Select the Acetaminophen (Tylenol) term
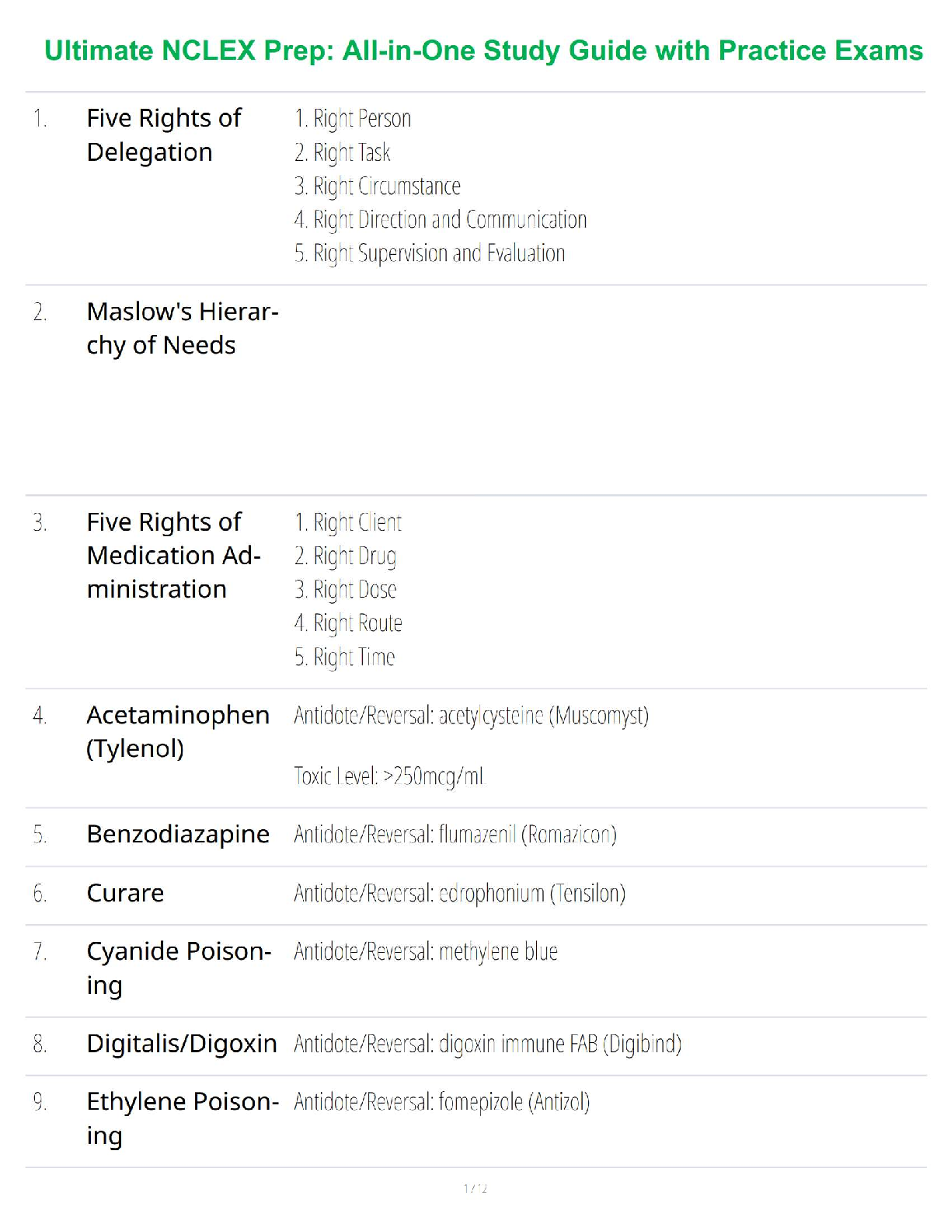 click(178, 731)
